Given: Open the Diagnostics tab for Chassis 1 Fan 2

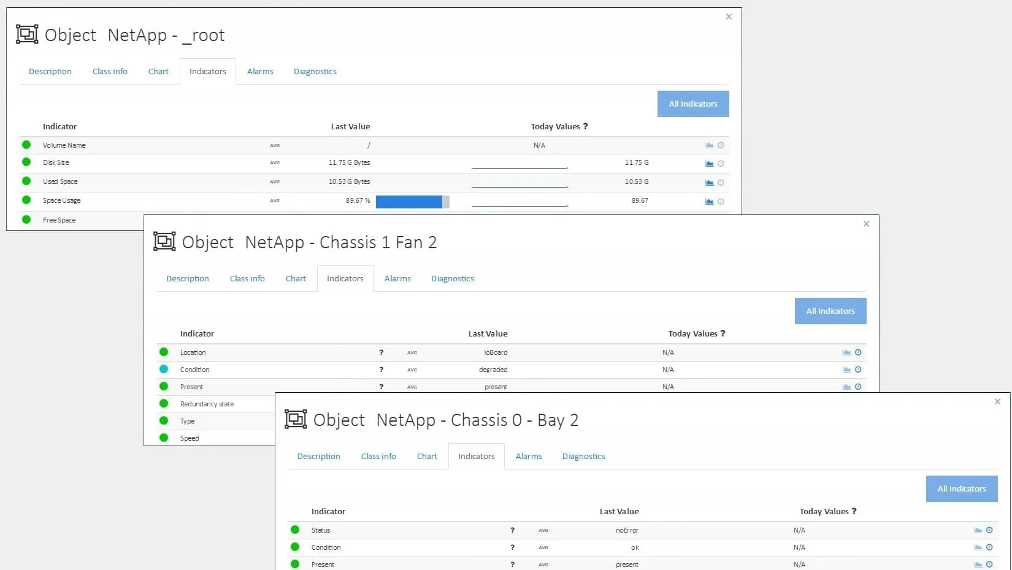Looking at the screenshot, I should (x=452, y=279).
